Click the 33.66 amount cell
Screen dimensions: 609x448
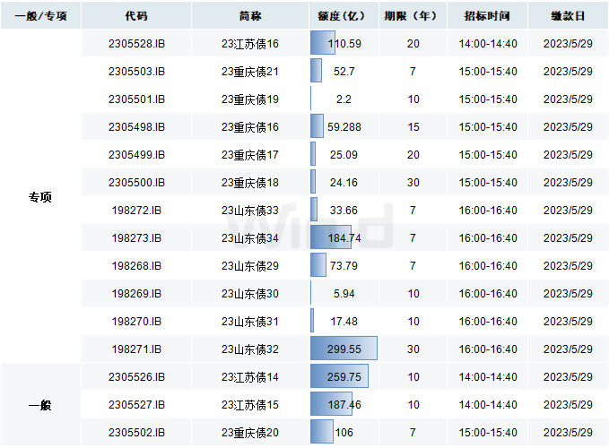344,211
